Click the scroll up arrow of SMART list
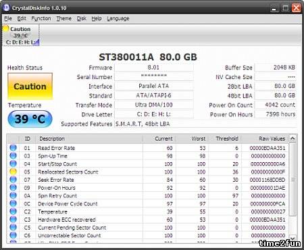The image size is (304, 250). tap(293, 139)
